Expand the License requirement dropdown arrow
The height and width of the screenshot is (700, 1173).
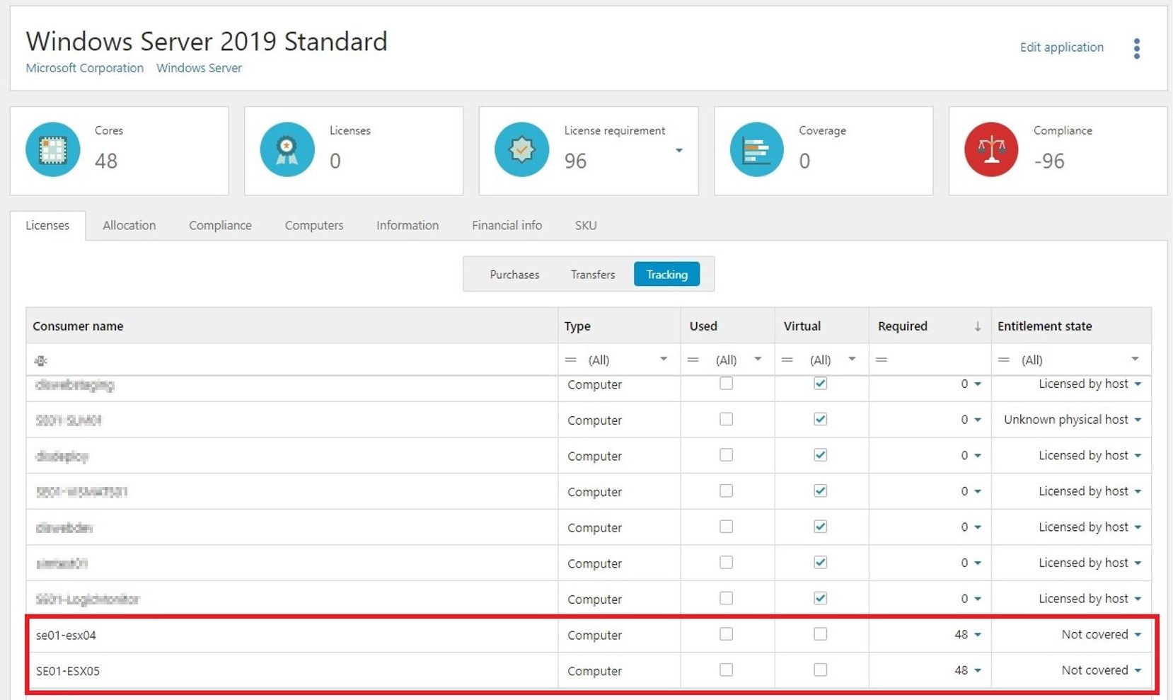pos(678,150)
